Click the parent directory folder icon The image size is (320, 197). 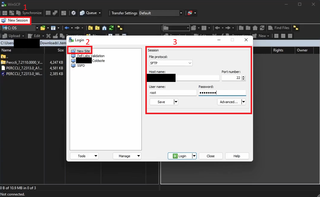point(90,28)
